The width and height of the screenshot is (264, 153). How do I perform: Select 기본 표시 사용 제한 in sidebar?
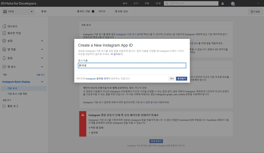click(17, 94)
